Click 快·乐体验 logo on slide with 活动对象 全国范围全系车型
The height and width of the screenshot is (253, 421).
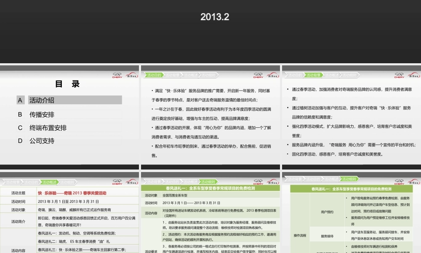[272, 182]
